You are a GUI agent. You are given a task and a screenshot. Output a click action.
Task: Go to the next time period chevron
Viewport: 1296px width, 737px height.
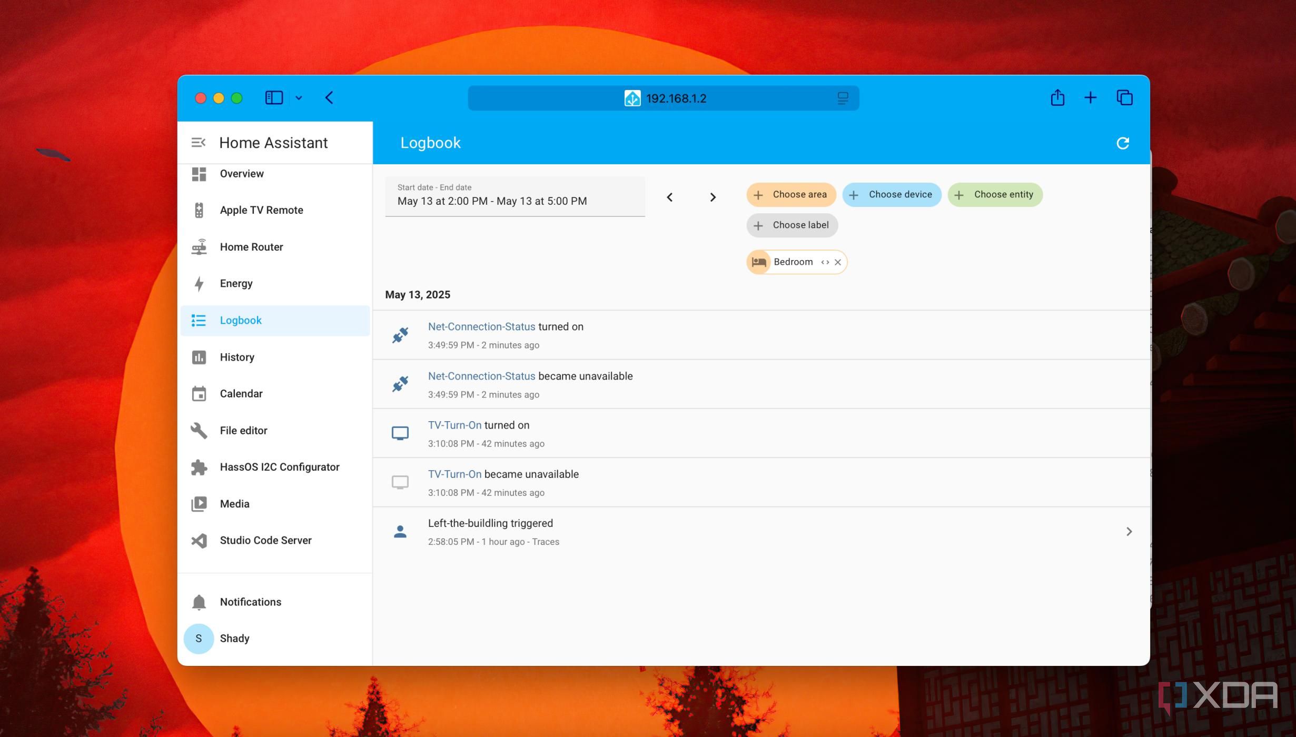713,197
